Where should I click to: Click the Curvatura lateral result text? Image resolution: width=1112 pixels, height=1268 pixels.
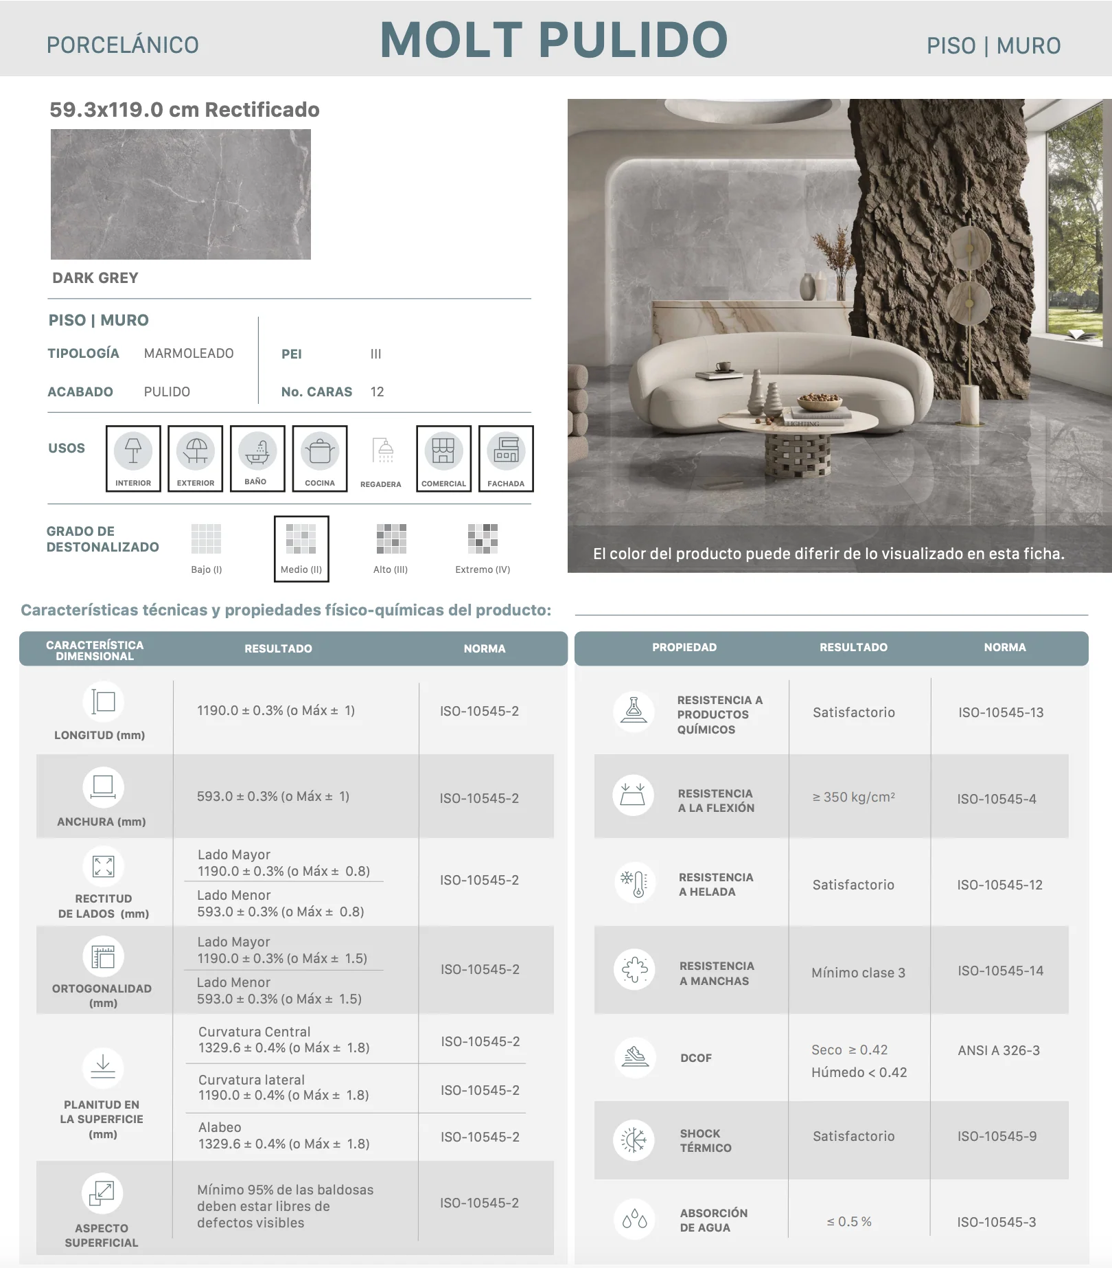283,1087
